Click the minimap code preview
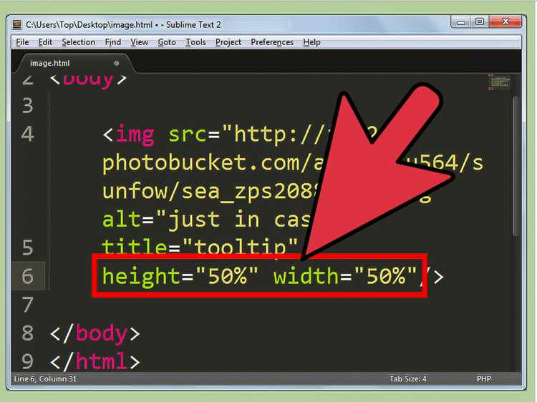537x402 pixels. (x=499, y=82)
